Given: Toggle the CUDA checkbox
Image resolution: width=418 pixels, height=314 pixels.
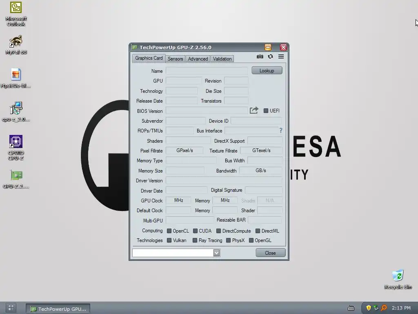Looking at the screenshot, I should [195, 231].
